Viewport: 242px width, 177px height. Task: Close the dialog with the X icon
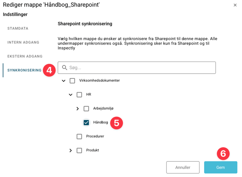[235, 5]
